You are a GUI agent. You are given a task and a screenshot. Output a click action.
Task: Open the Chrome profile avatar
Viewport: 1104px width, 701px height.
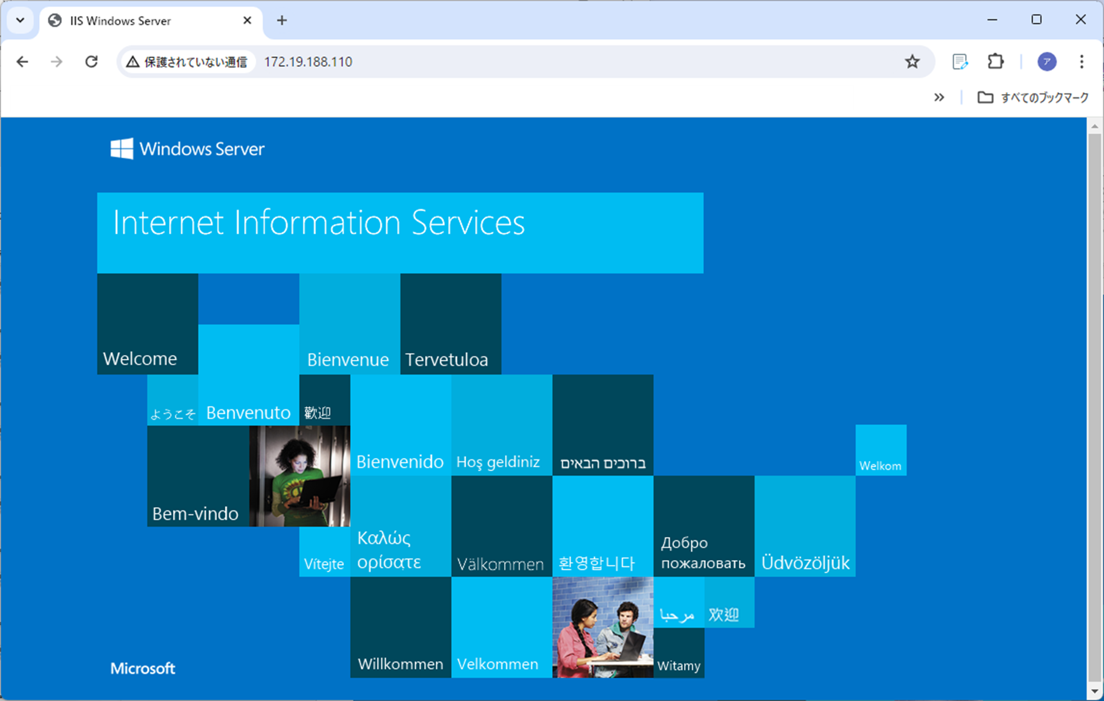pos(1047,61)
